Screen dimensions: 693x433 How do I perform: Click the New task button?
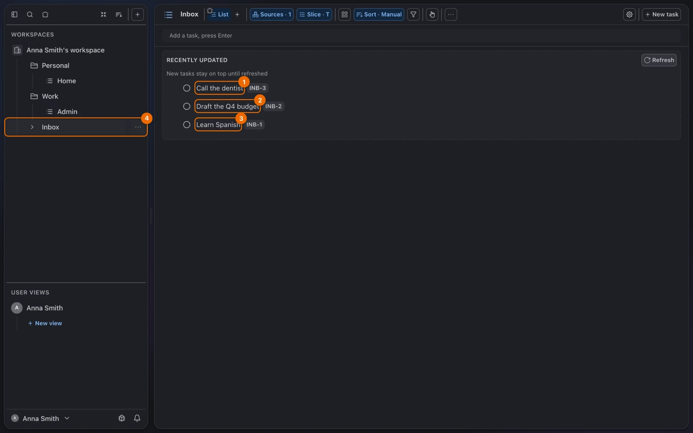click(x=661, y=14)
